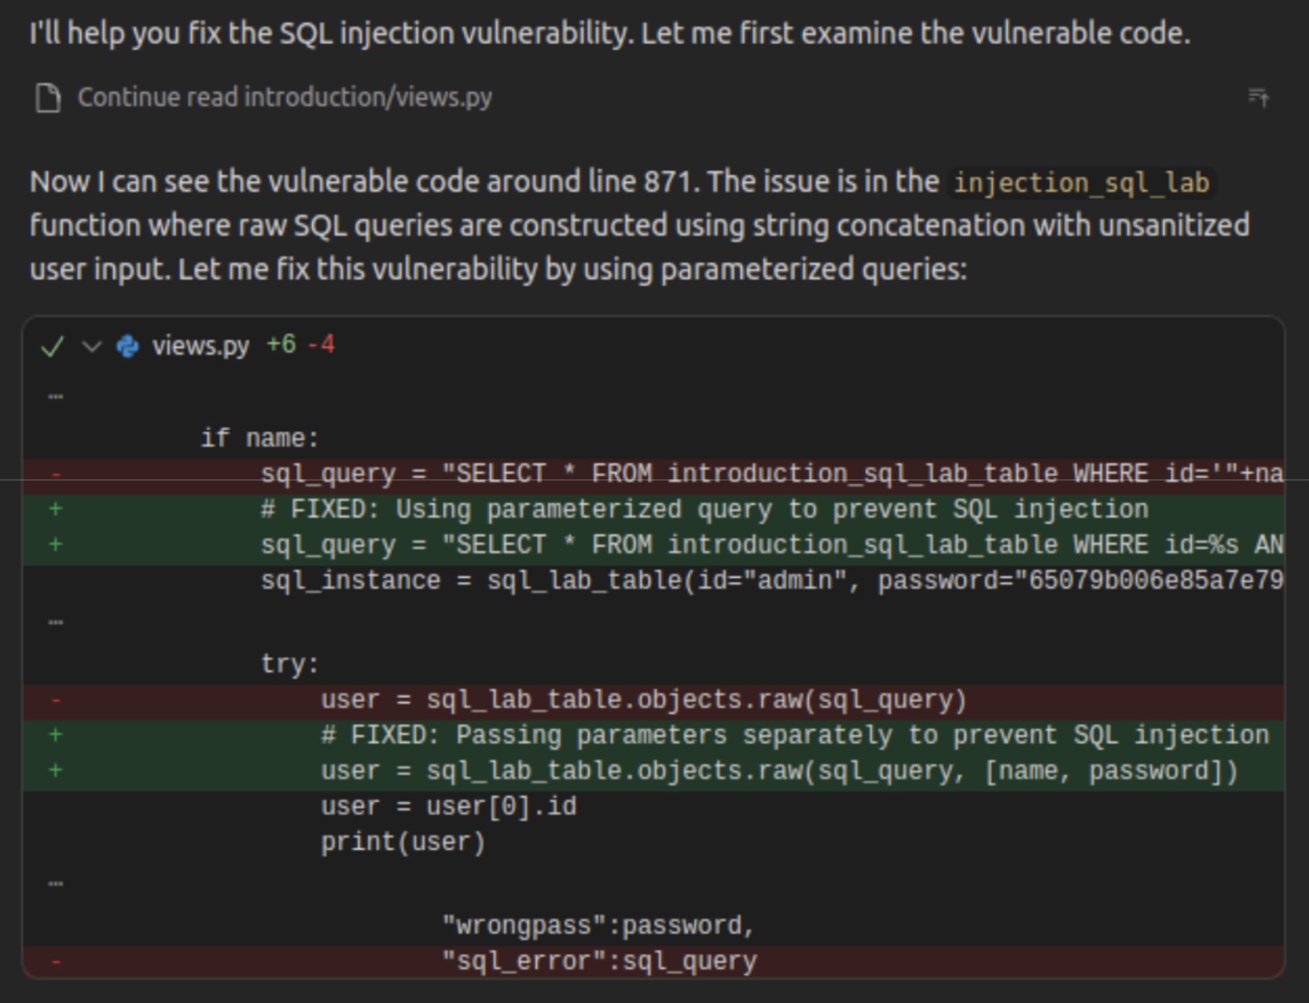Viewport: 1309px width, 1003px height.
Task: Click the Continue read introduction/views.py title
Action: (x=286, y=97)
